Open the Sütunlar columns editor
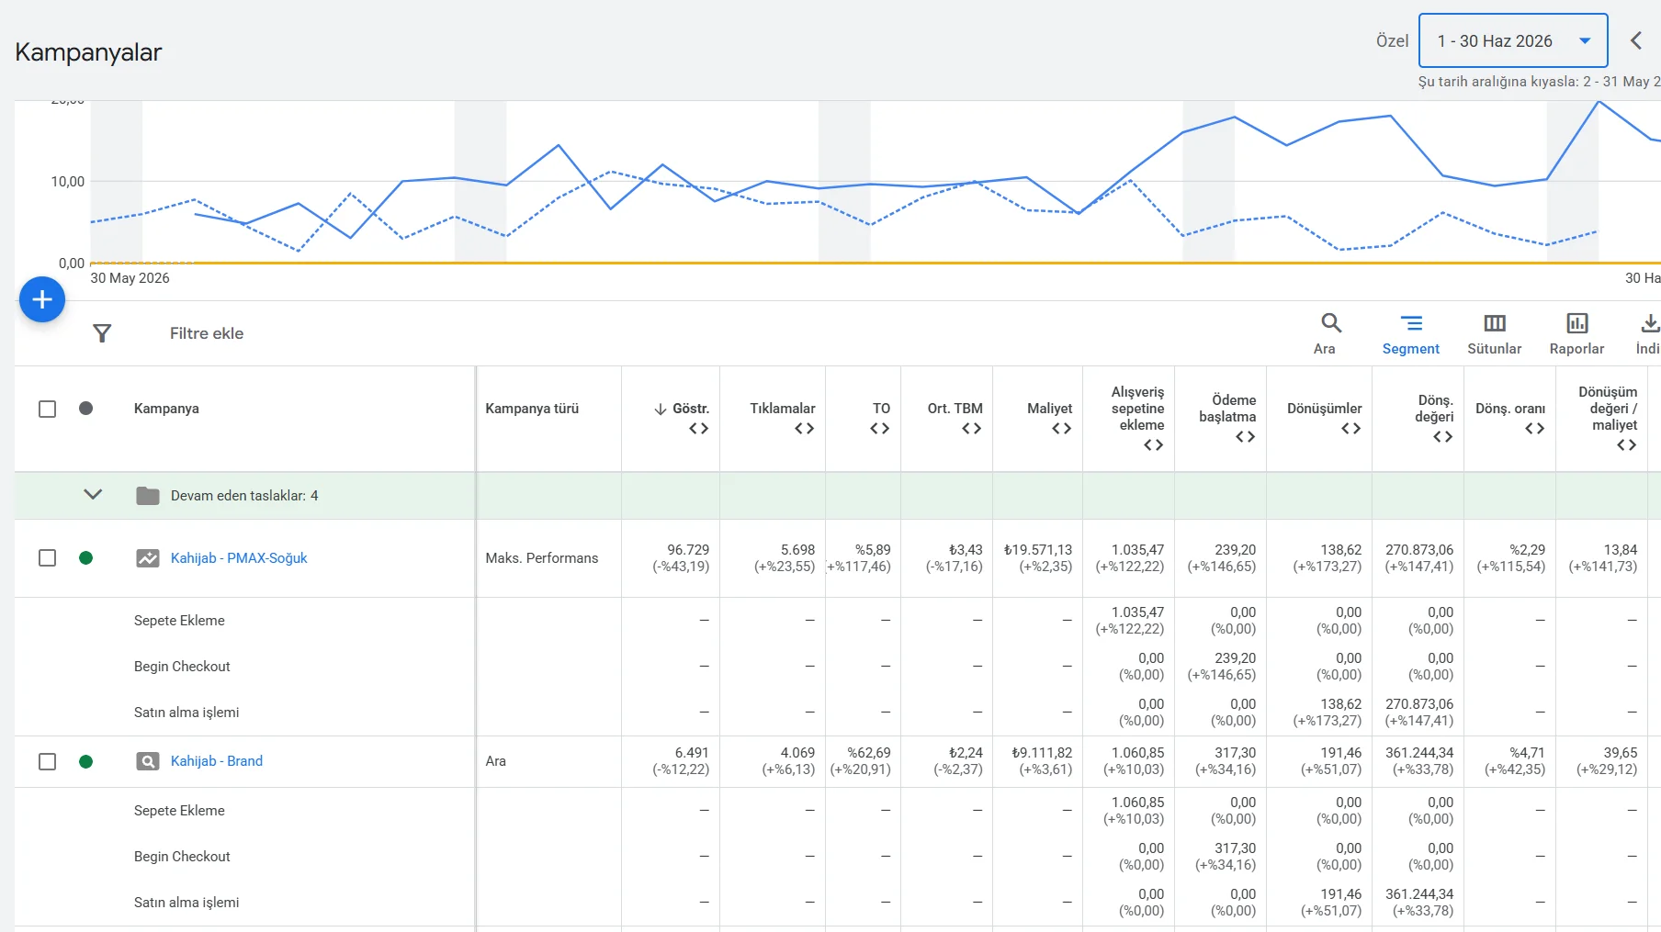1661x932 pixels. pos(1495,333)
